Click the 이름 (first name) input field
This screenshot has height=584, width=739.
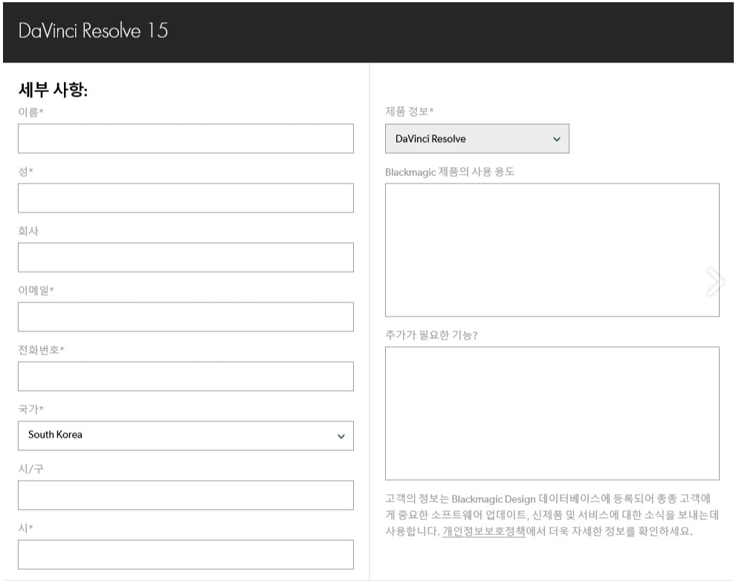pos(186,138)
